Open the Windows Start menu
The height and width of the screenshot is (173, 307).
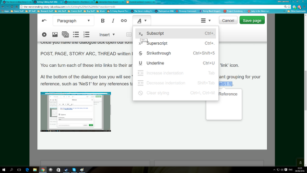point(3,170)
